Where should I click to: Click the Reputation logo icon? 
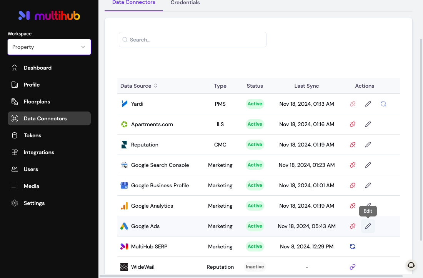coord(124,145)
